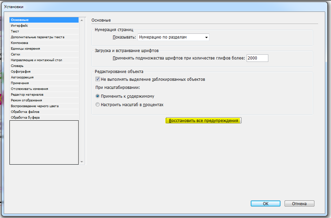Select the Сетки list item

tap(44, 54)
